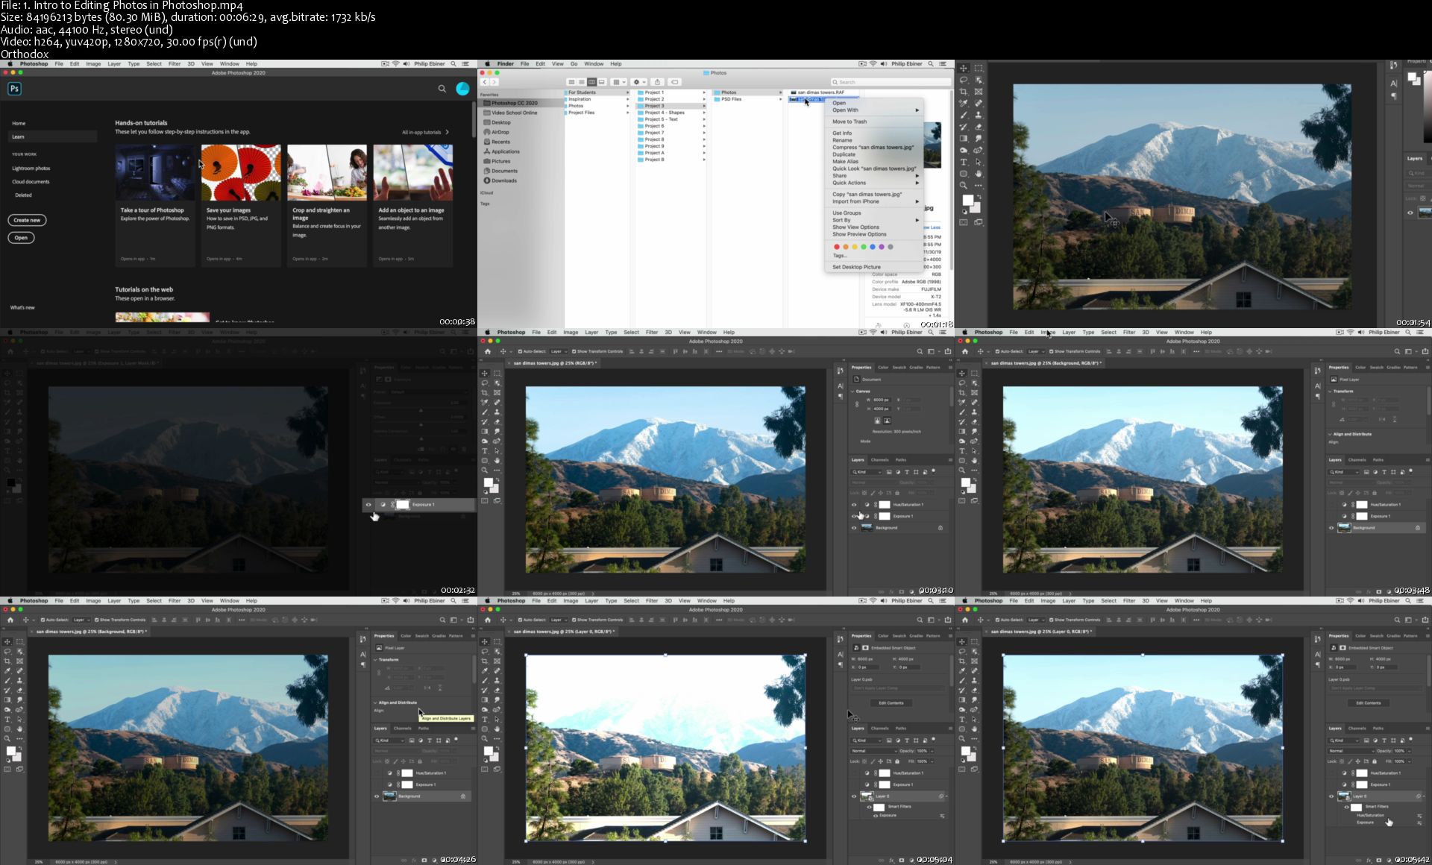Viewport: 1432px width, 865px height.
Task: Choose Open in Finder's context menu
Action: [x=839, y=103]
